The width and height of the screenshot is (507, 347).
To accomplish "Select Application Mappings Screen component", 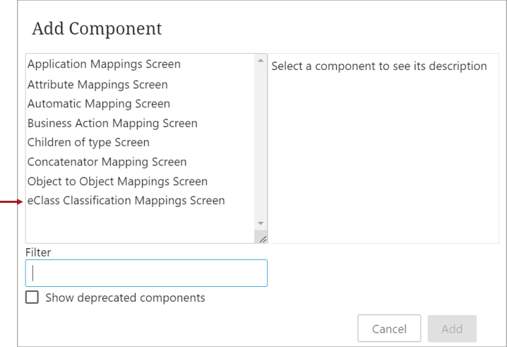I will (104, 64).
